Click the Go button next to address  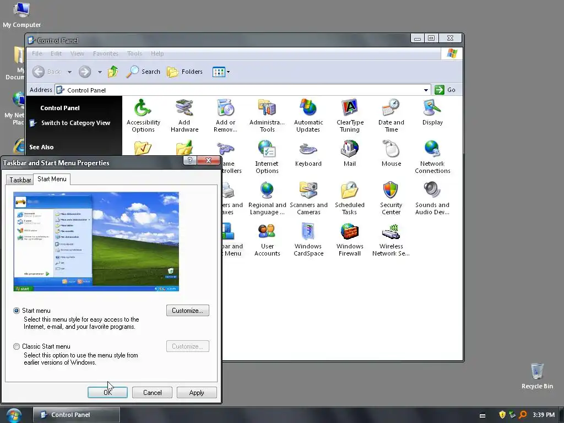pos(445,90)
